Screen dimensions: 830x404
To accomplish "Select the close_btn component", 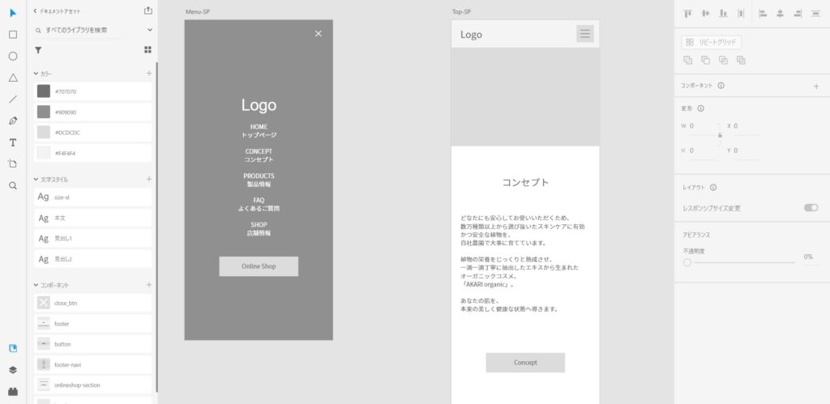I will click(x=92, y=303).
